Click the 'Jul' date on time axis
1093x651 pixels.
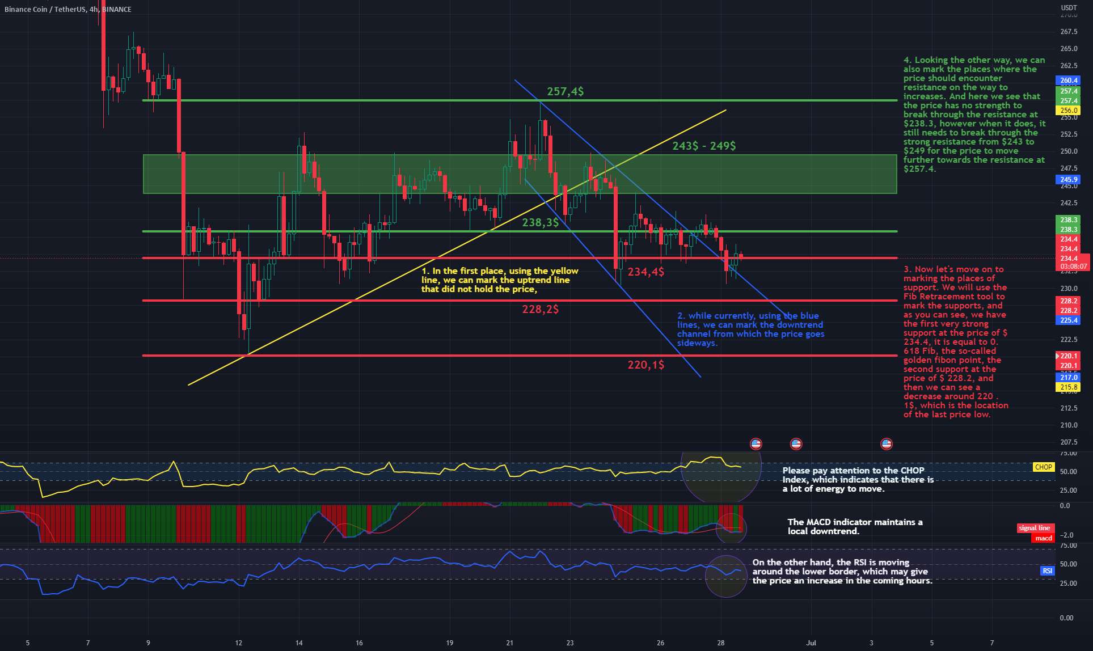[x=811, y=643]
